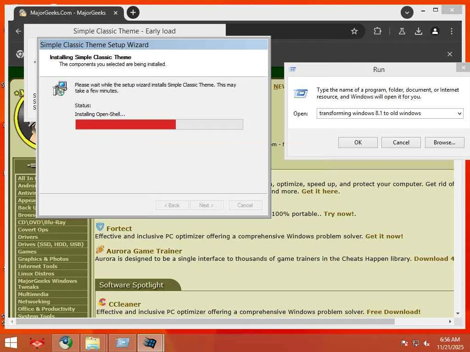Click the Fortect shield icon

[x=100, y=227]
